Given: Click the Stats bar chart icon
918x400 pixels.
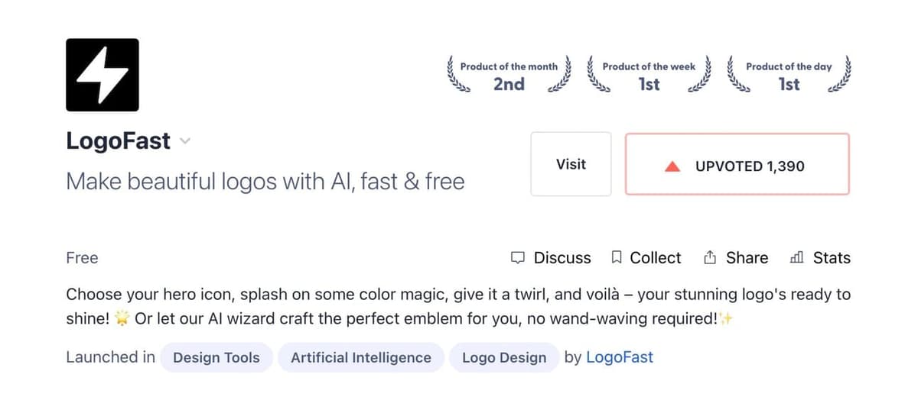Looking at the screenshot, I should 796,258.
